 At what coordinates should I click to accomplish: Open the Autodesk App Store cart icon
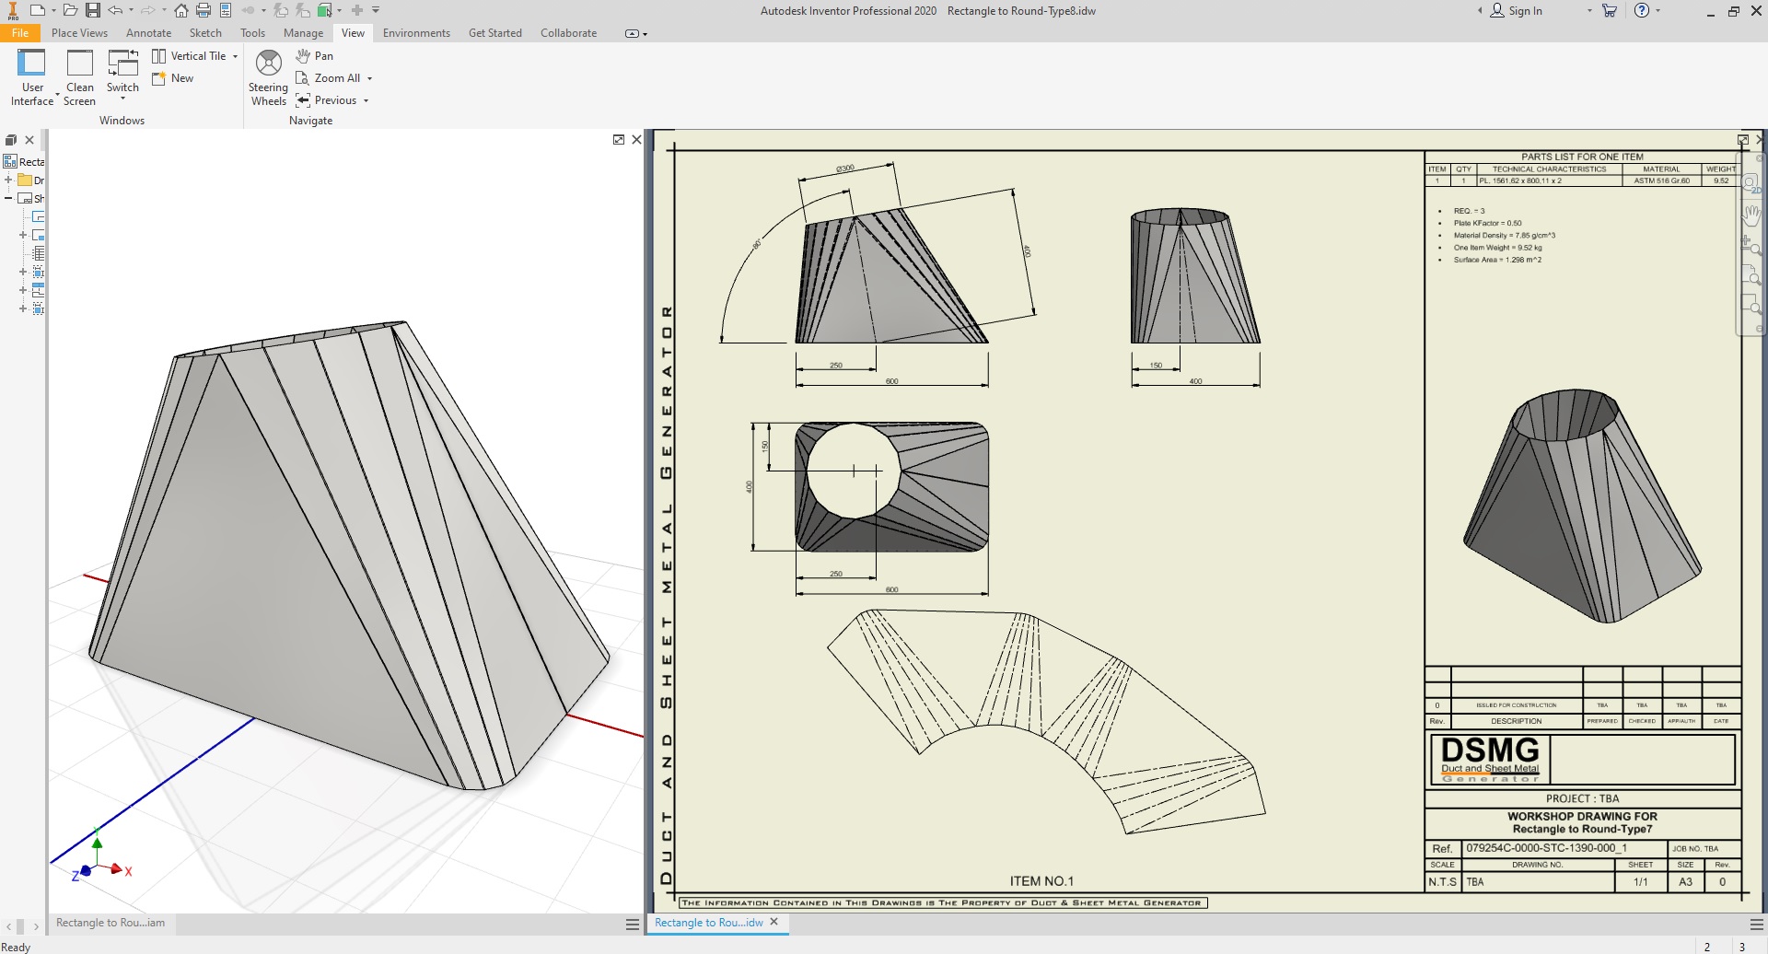click(1609, 11)
